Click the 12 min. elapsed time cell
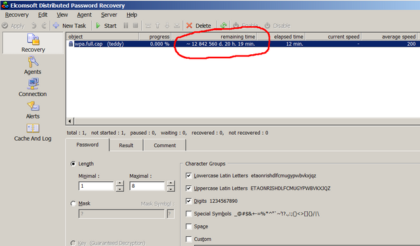 coord(295,44)
